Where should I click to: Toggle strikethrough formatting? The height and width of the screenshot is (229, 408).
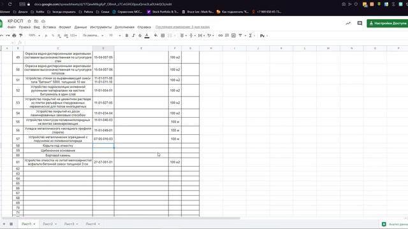coord(140,36)
